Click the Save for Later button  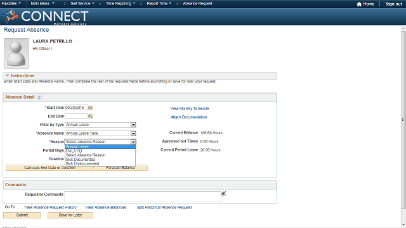[x=70, y=215]
